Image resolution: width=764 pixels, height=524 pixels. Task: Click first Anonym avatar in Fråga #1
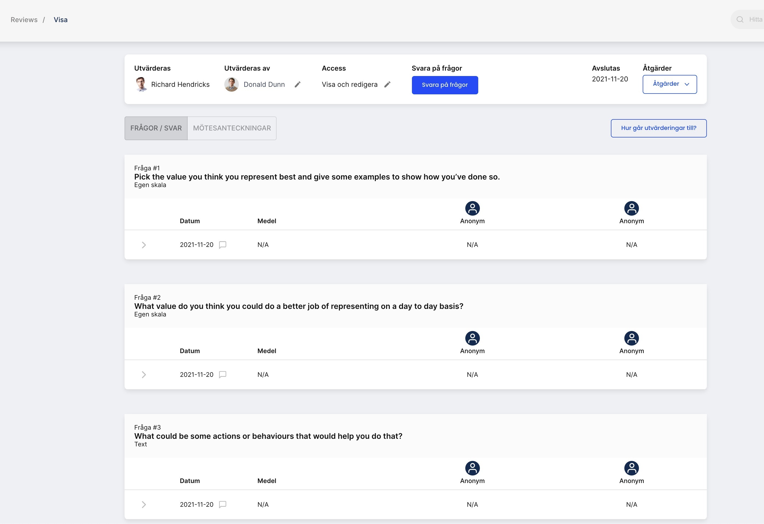[472, 208]
